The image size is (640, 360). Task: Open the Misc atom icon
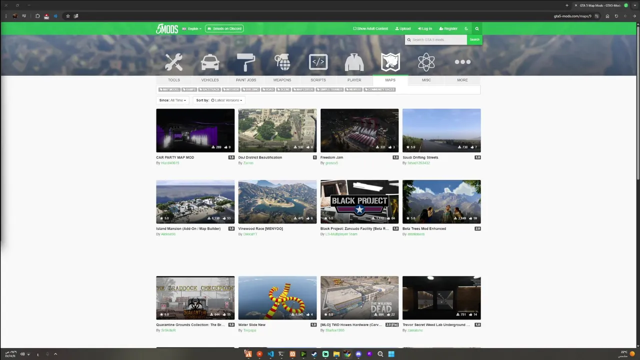tap(426, 62)
